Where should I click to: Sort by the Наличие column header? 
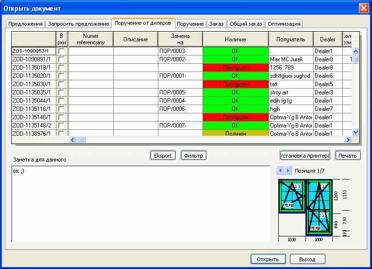(x=236, y=39)
